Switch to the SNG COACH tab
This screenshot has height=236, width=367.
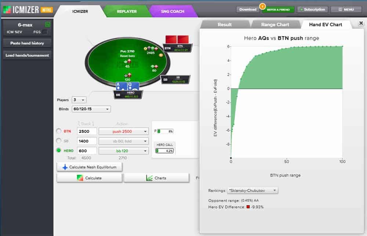coord(172,11)
